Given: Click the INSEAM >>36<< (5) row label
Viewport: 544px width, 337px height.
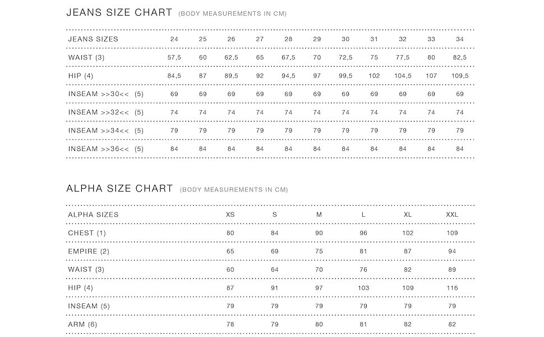Looking at the screenshot, I should pyautogui.click(x=105, y=149).
